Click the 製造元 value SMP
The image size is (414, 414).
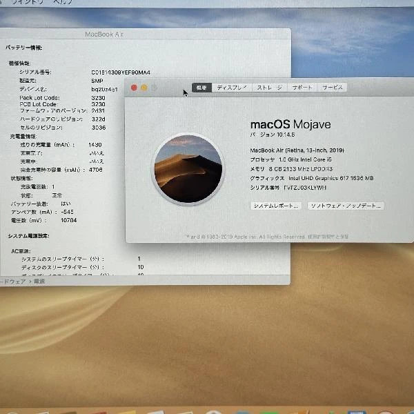[x=97, y=81]
